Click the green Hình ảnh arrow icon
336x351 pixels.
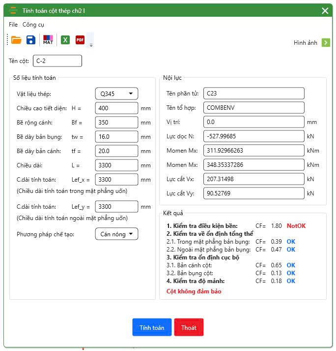click(326, 43)
